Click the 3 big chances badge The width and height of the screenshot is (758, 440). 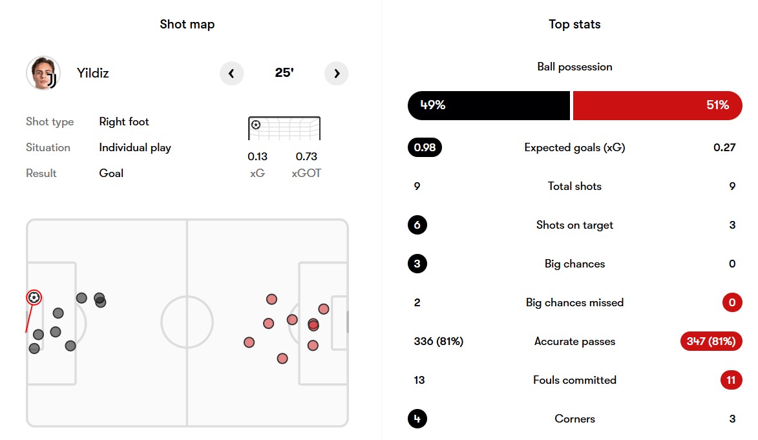pyautogui.click(x=417, y=264)
